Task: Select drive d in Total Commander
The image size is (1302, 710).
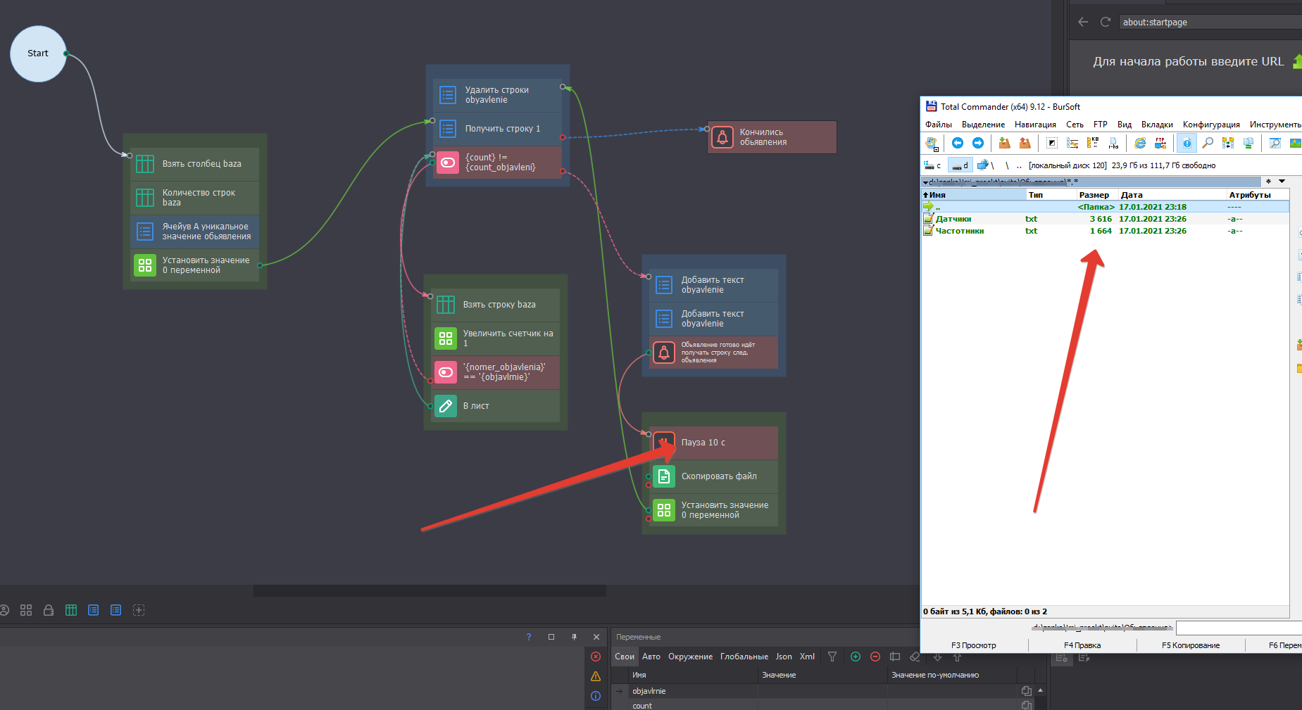Action: [x=960, y=165]
